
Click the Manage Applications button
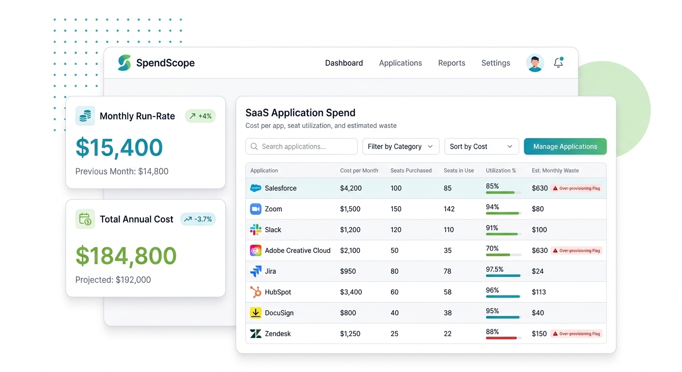[x=565, y=146]
